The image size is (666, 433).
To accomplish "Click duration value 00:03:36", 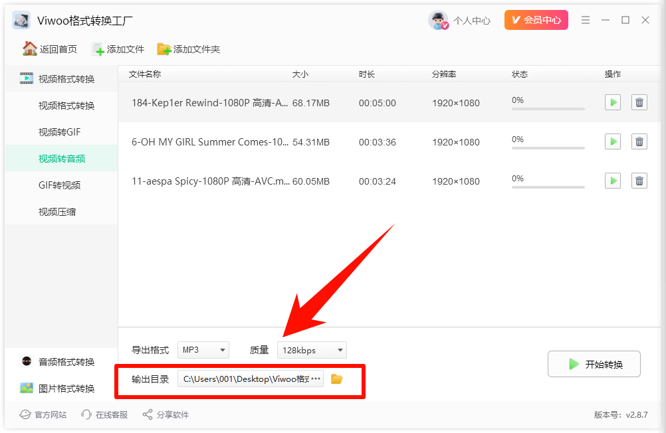I will (377, 142).
